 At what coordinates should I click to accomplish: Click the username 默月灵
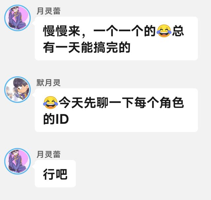coord(48,83)
